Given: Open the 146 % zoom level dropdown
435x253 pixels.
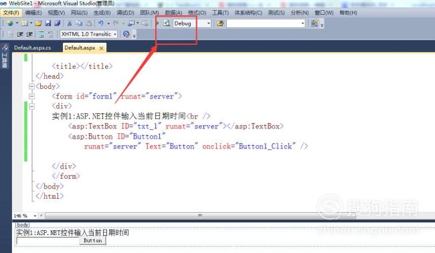Looking at the screenshot, I should (x=35, y=216).
